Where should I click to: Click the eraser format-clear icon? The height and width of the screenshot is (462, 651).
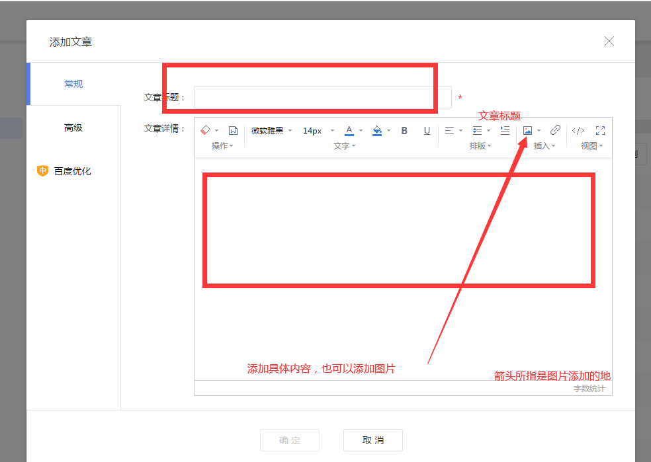(x=204, y=130)
